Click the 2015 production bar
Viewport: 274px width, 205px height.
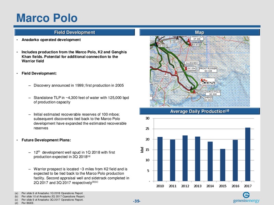(223, 165)
